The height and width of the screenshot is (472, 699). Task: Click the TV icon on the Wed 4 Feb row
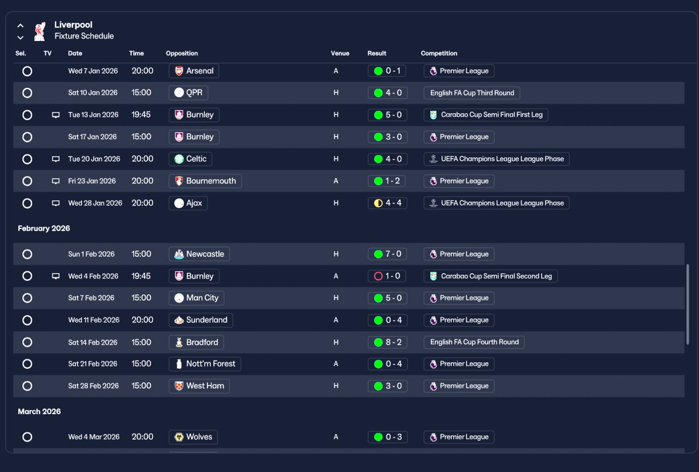pos(56,276)
